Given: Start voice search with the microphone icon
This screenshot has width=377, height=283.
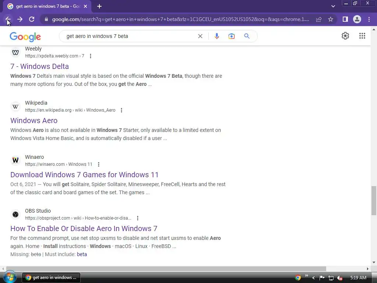Looking at the screenshot, I should tap(216, 36).
